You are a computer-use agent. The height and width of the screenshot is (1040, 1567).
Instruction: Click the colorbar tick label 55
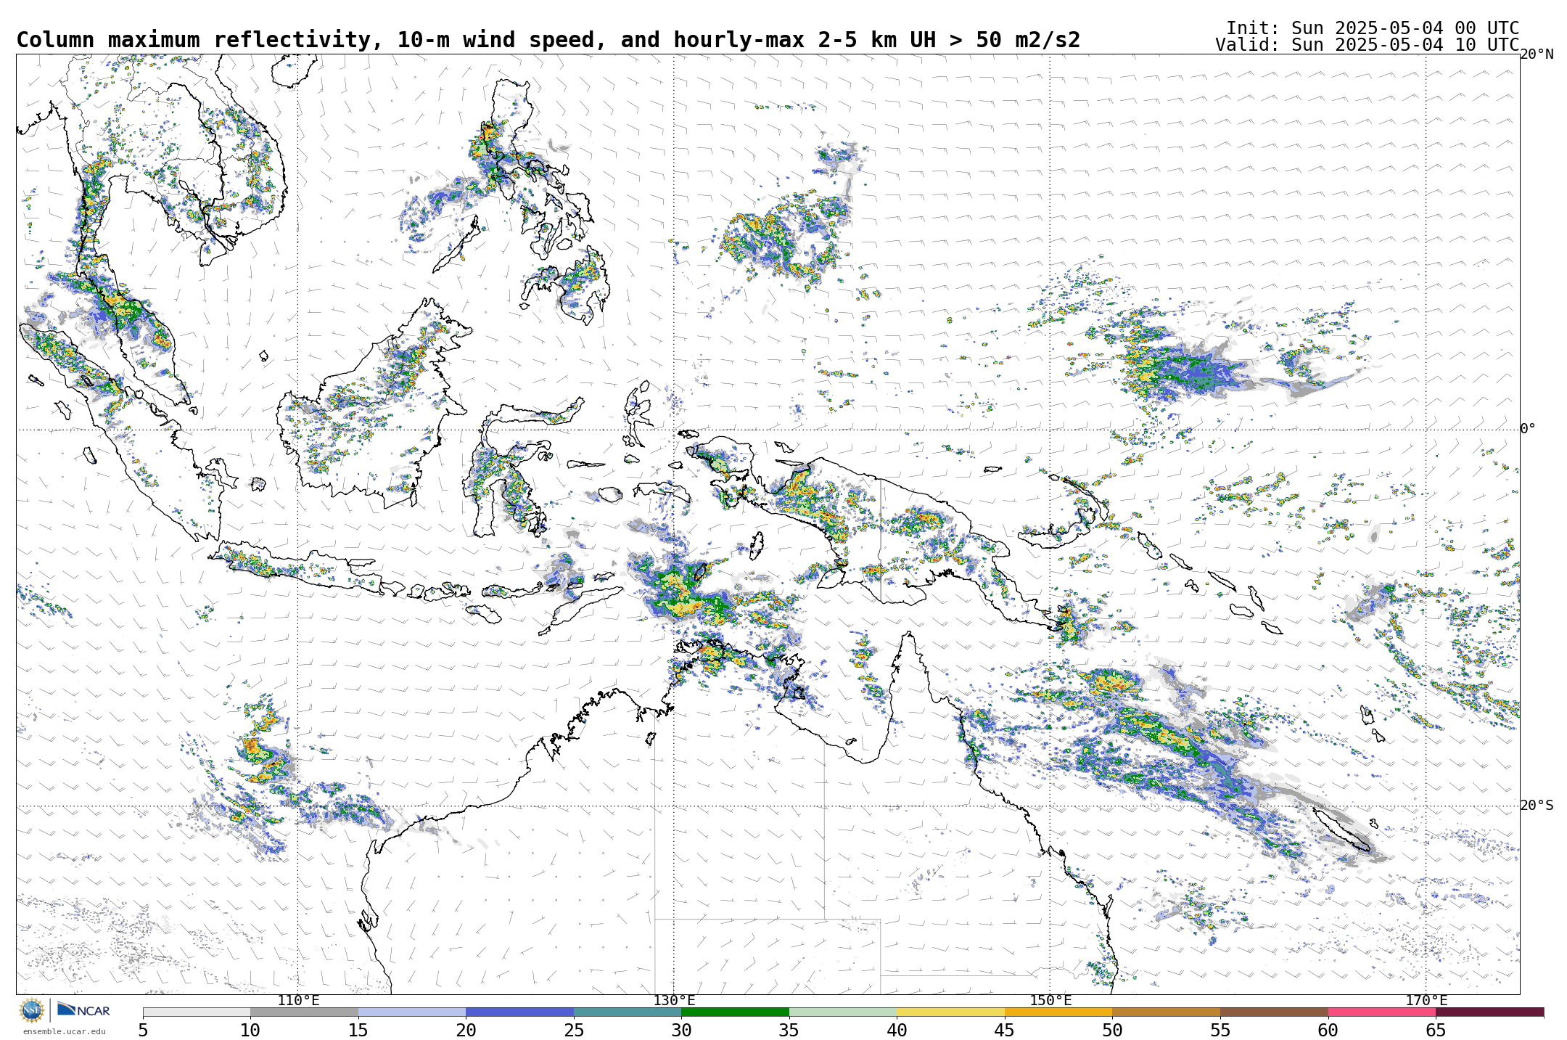point(1220,1030)
